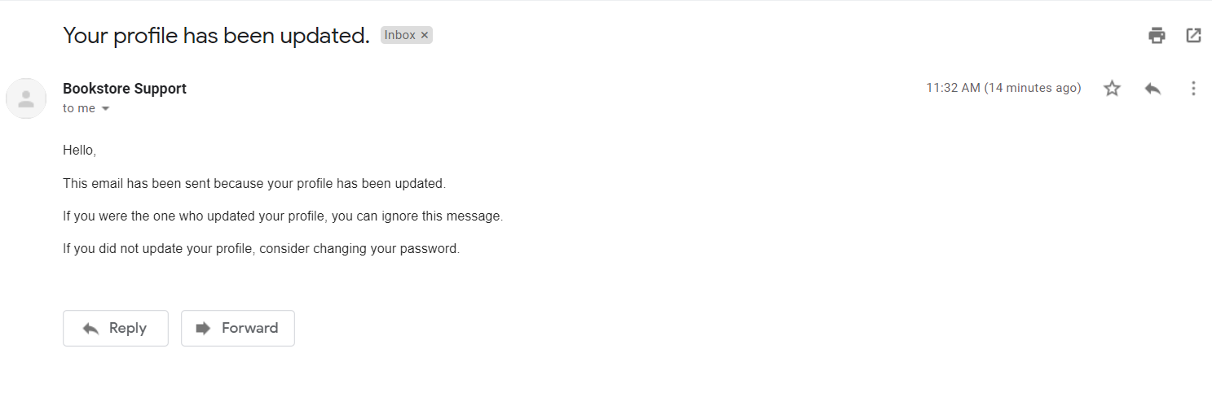Print this email using the printer icon
The width and height of the screenshot is (1212, 393).
coord(1157,35)
